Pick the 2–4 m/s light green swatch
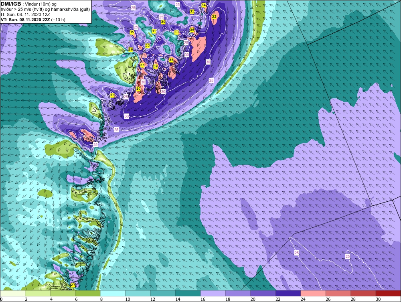Screen dimensions: 401x302 38,293
